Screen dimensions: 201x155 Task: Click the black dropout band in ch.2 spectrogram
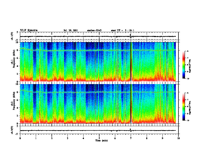(x=131, y=104)
